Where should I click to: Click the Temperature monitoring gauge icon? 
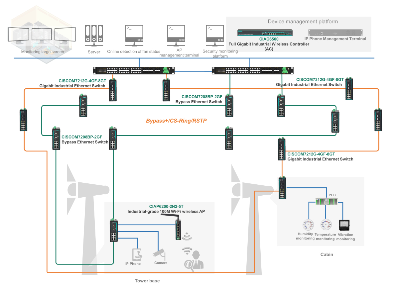(326, 225)
